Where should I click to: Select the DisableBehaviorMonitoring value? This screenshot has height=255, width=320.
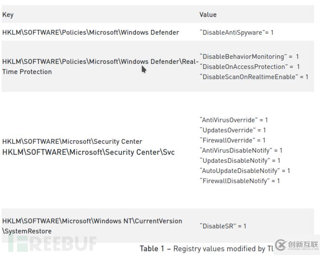[250, 57]
